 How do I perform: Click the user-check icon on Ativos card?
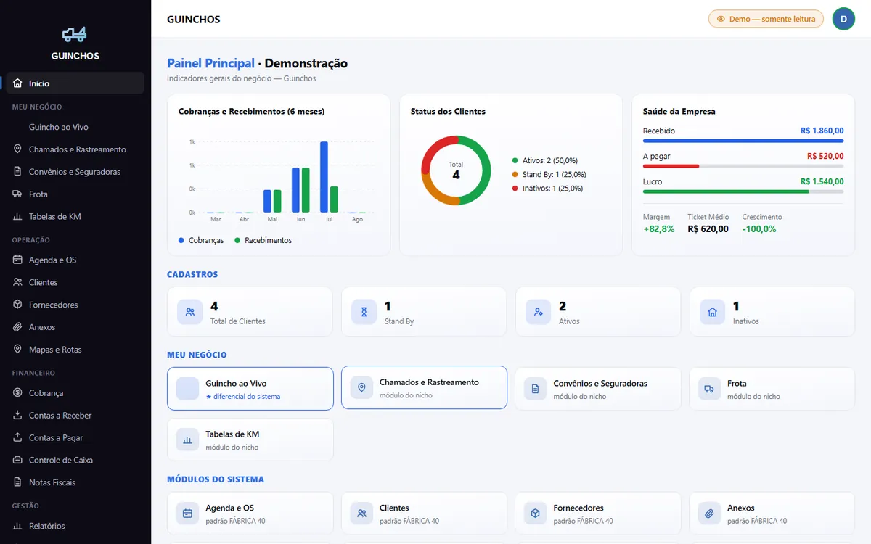coord(538,312)
